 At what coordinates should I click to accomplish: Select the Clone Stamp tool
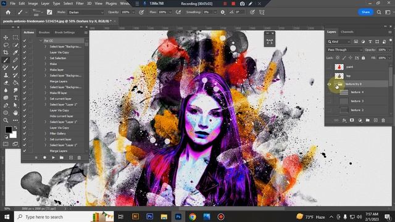pyautogui.click(x=6, y=75)
